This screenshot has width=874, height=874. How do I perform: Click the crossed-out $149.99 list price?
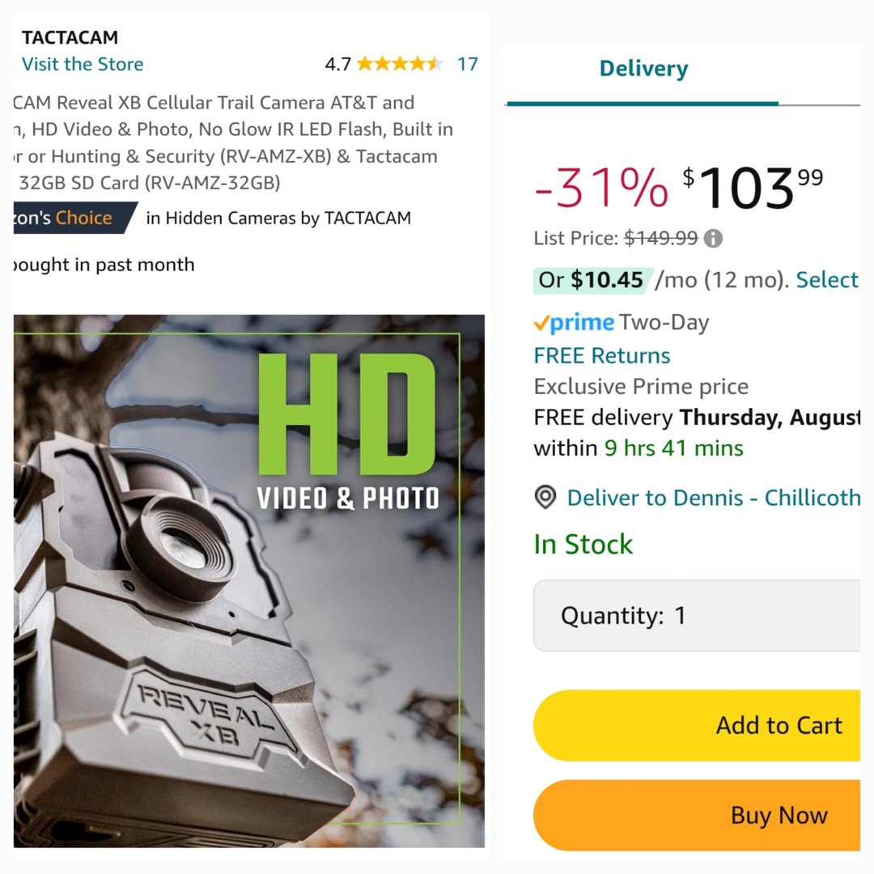[660, 239]
